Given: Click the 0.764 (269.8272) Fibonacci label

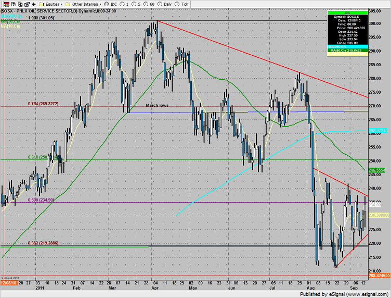Looking at the screenshot, I should point(43,104).
